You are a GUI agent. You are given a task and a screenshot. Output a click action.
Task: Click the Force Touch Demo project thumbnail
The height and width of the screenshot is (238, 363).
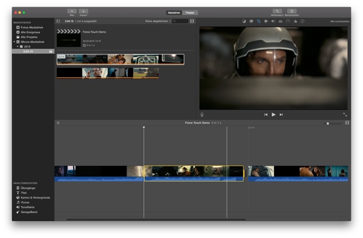click(x=69, y=38)
